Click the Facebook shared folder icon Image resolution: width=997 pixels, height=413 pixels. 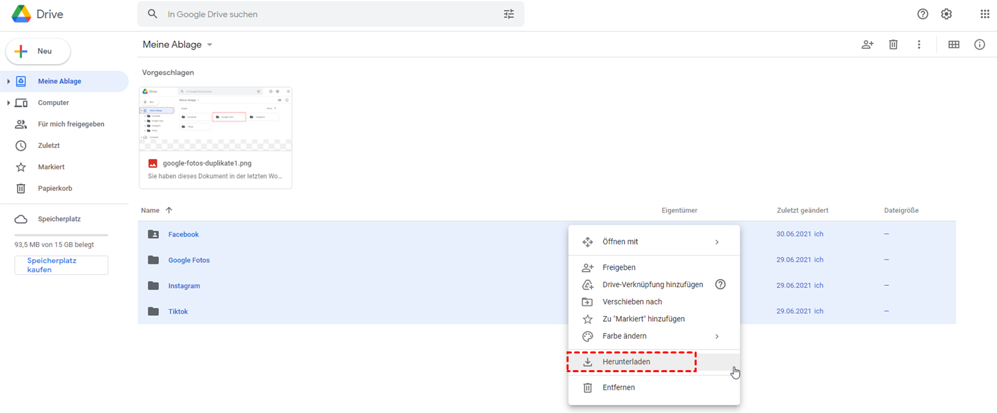pyautogui.click(x=154, y=234)
